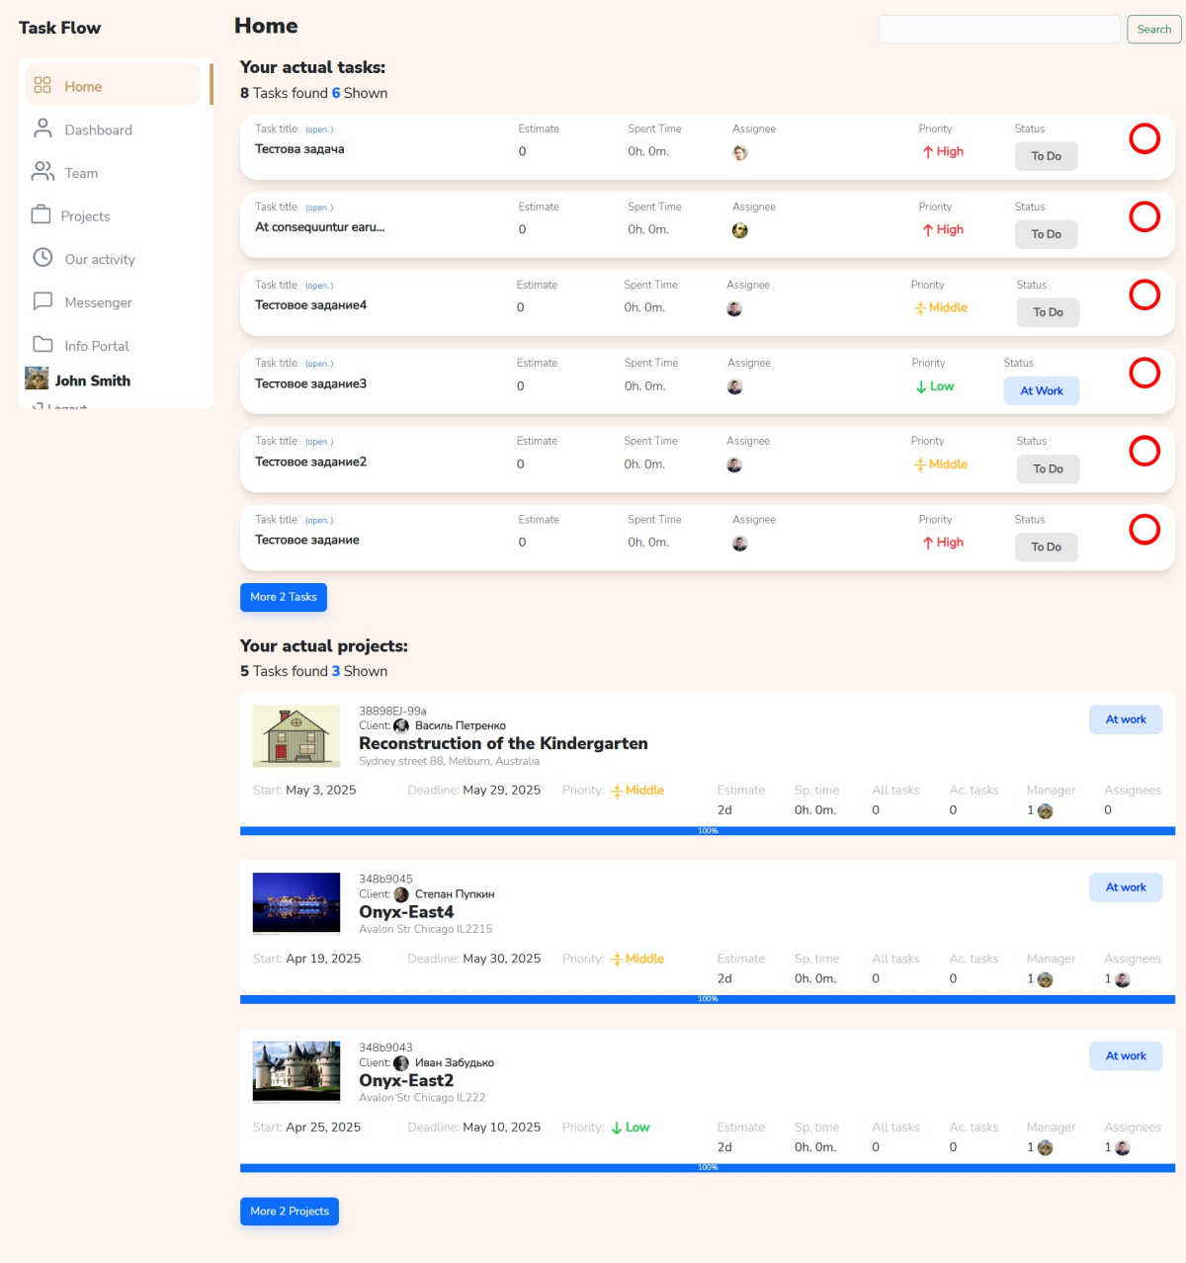
Task: Click John Smith's avatar picture
Action: tap(37, 379)
